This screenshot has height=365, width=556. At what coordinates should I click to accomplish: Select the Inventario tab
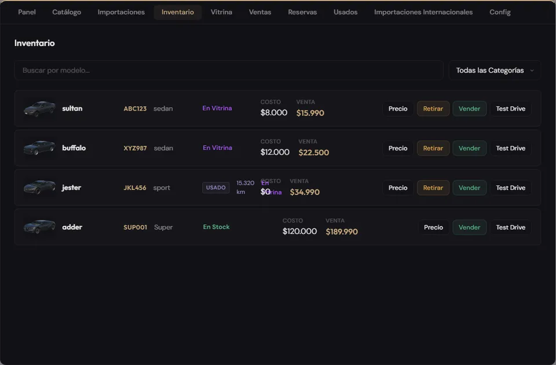pyautogui.click(x=178, y=12)
